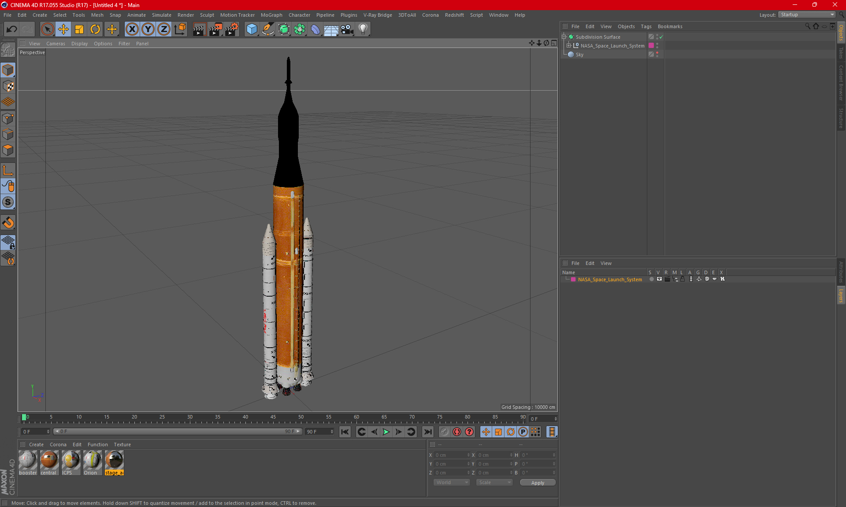Toggle the Z axis lock
Viewport: 846px width, 507px height.
point(164,29)
